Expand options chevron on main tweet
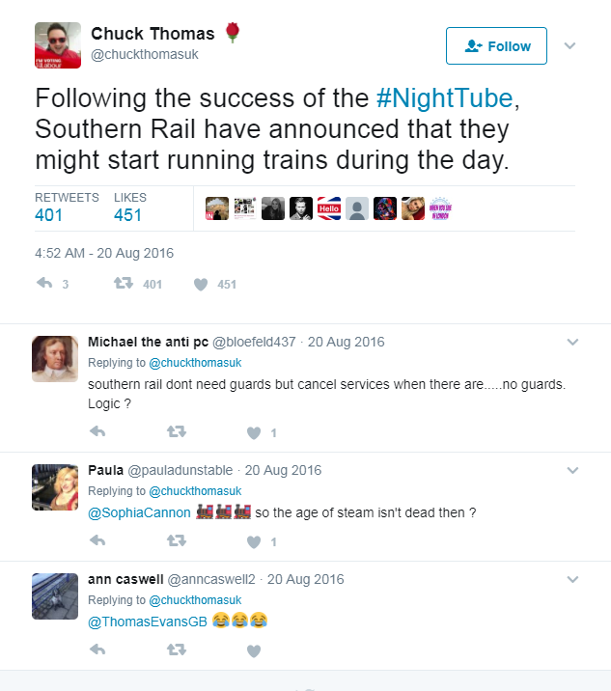 tap(569, 45)
